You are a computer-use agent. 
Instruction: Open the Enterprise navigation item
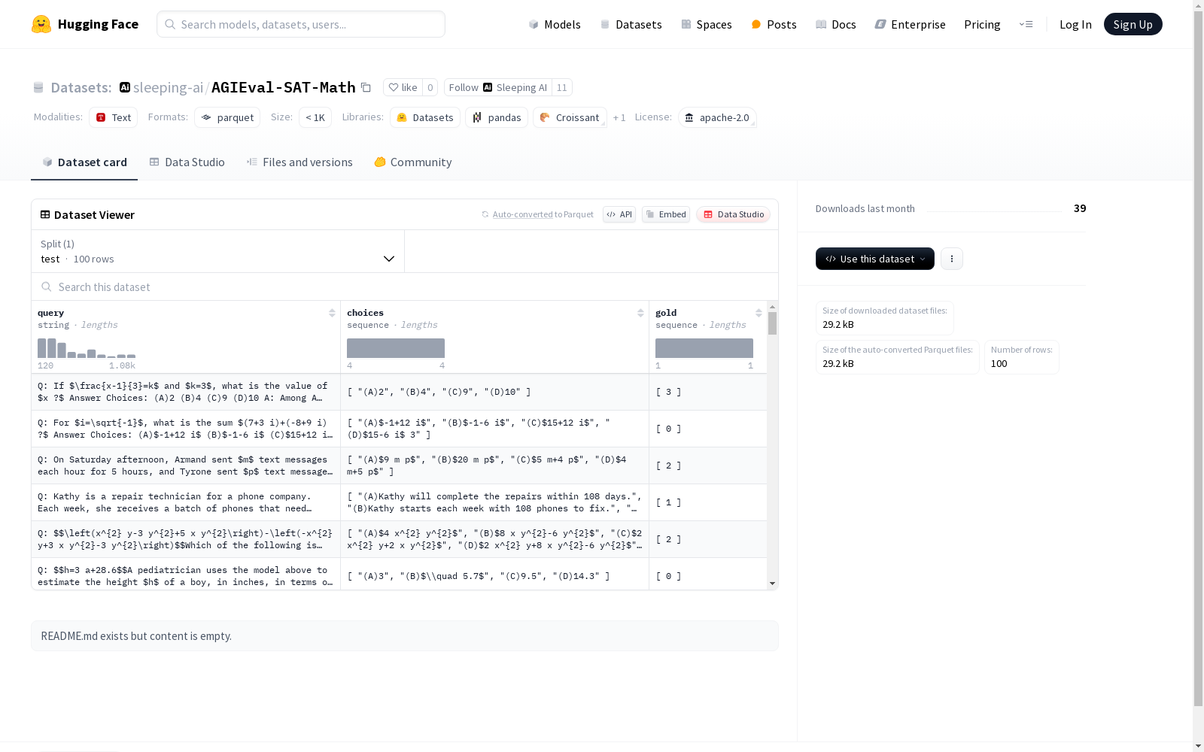(x=910, y=24)
